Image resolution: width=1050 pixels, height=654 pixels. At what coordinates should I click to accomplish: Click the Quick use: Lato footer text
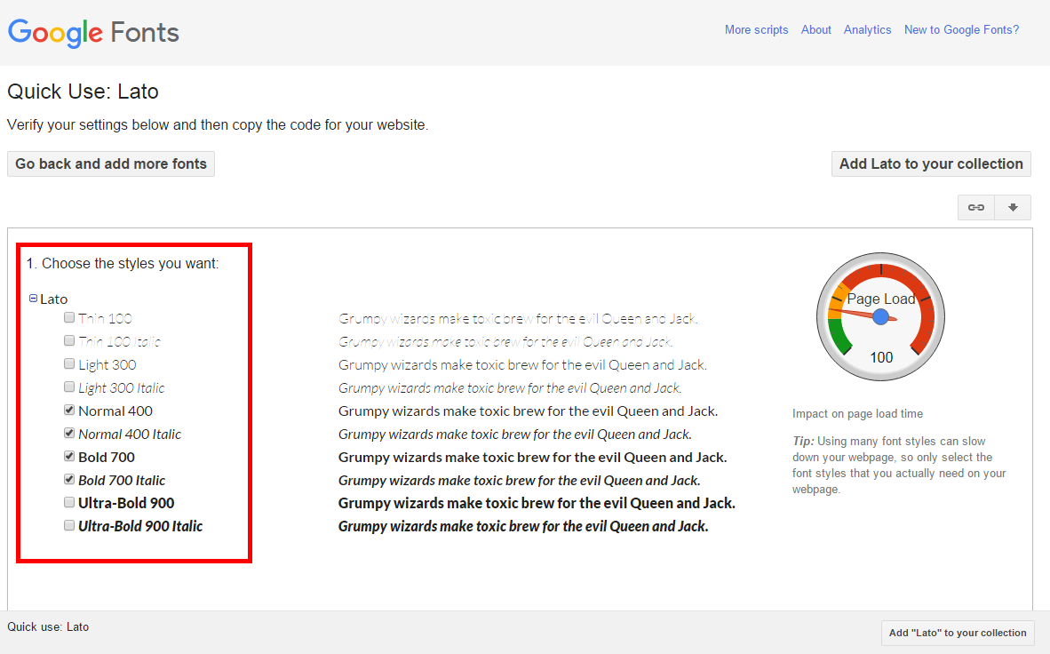[48, 626]
